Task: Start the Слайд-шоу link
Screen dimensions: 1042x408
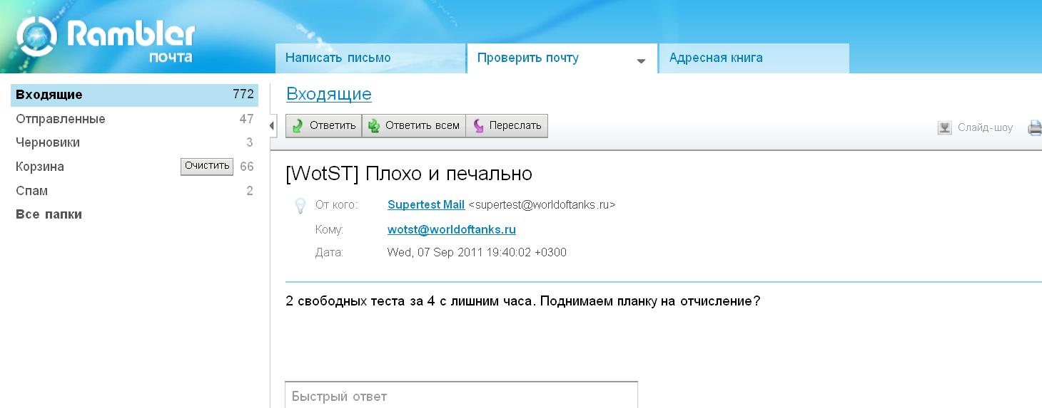Action: (x=985, y=128)
